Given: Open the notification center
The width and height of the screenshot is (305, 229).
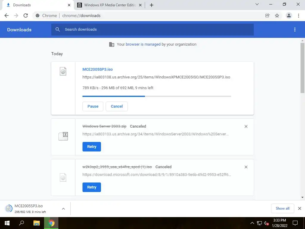Looking at the screenshot, I should (x=295, y=223).
